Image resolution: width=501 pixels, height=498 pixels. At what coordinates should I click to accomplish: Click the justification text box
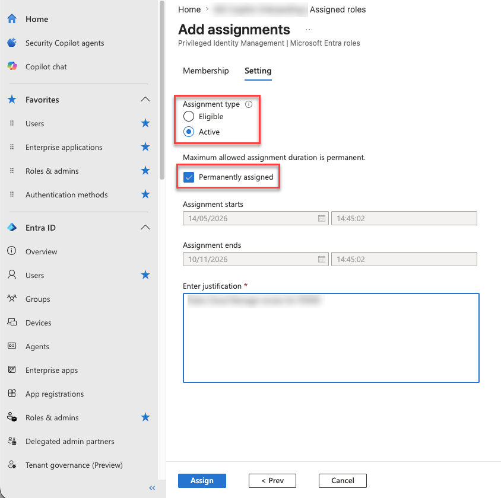[x=331, y=338]
